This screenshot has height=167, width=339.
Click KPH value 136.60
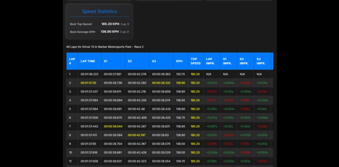pyautogui.click(x=180, y=109)
